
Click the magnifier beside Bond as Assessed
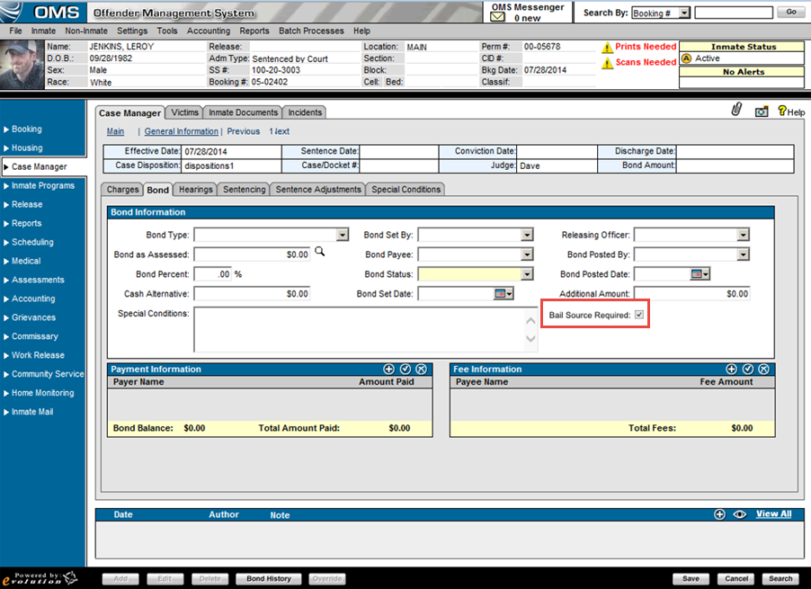[x=319, y=254]
